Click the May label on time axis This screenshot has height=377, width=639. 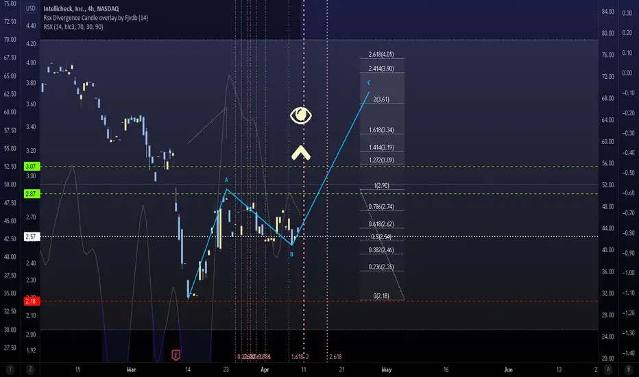pos(386,369)
